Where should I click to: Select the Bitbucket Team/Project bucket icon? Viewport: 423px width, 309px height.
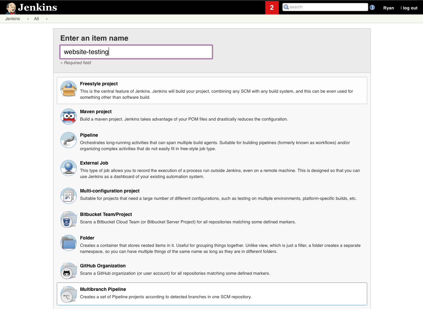69,220
